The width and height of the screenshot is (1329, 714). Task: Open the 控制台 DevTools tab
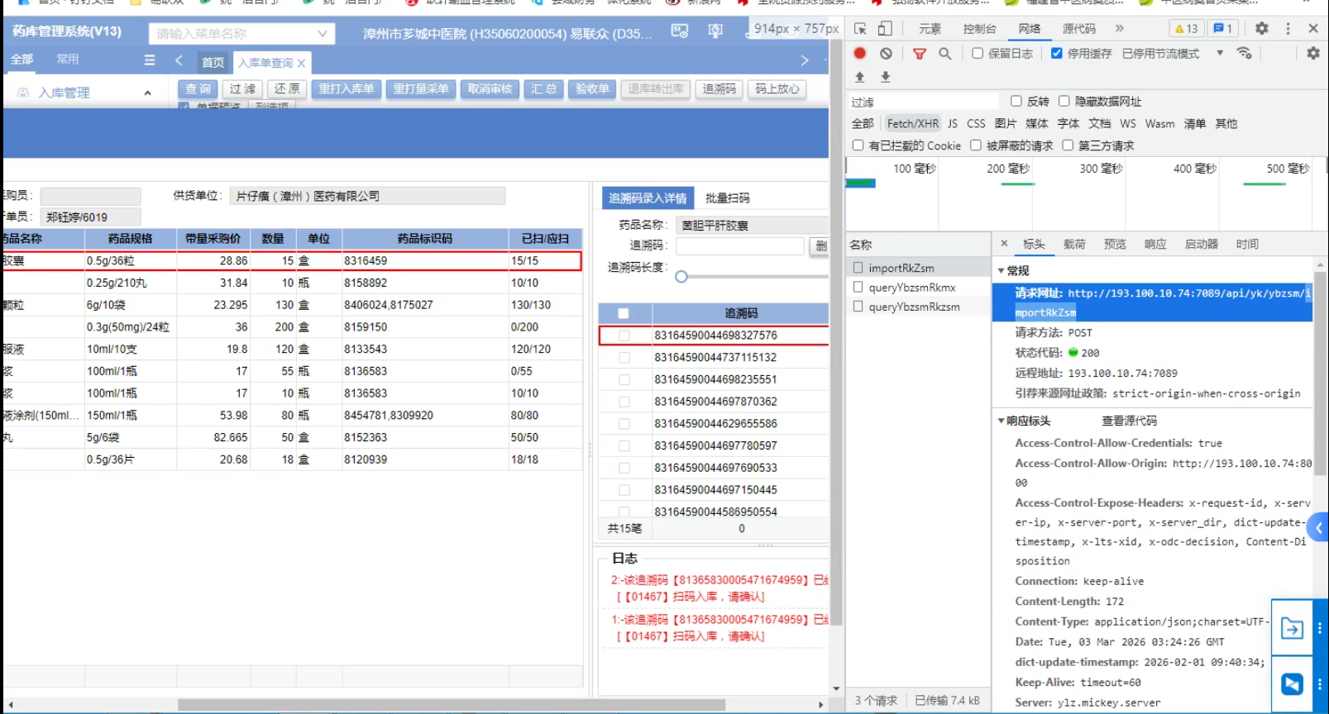click(x=980, y=29)
